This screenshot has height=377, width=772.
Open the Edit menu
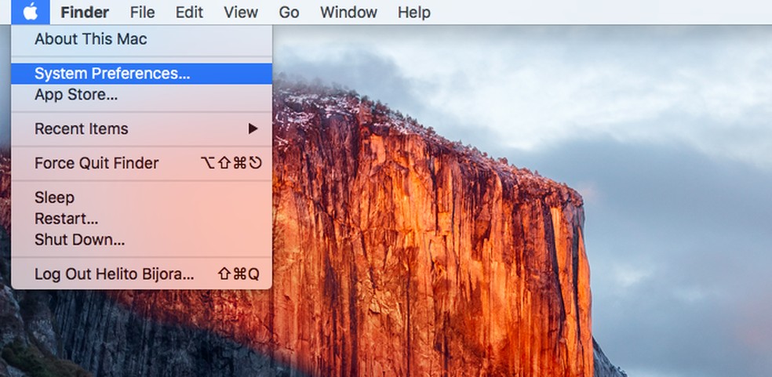(x=190, y=12)
